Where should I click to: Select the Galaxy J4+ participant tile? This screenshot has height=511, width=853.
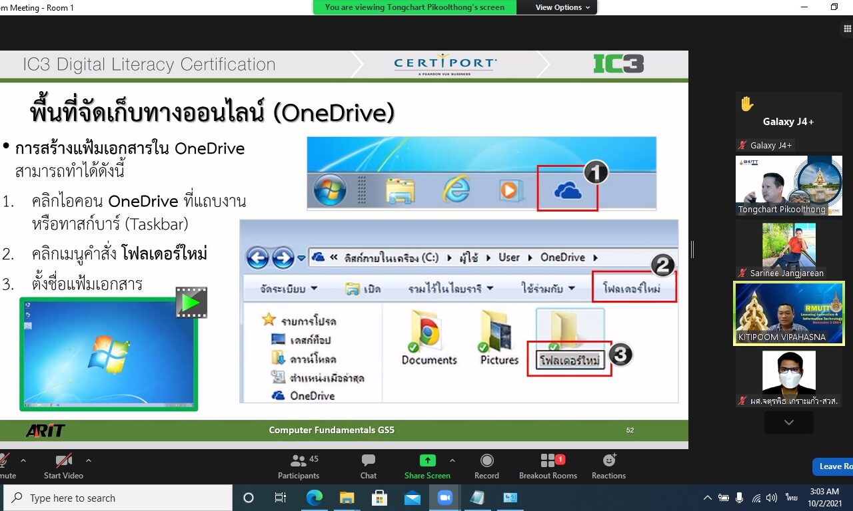789,122
